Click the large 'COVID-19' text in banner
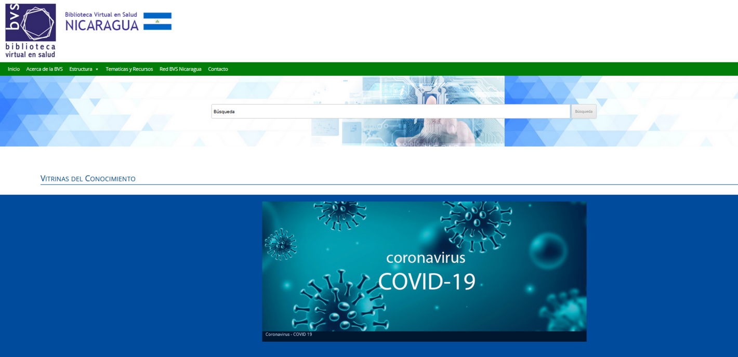738x357 pixels. 426,282
